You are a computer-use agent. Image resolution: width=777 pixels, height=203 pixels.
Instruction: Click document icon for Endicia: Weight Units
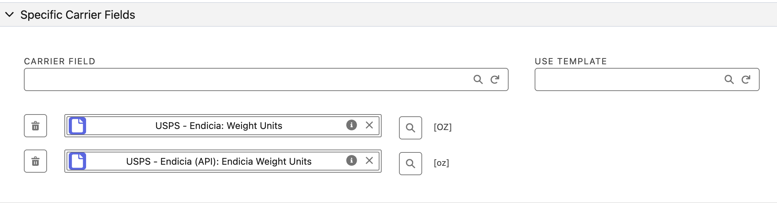77,126
